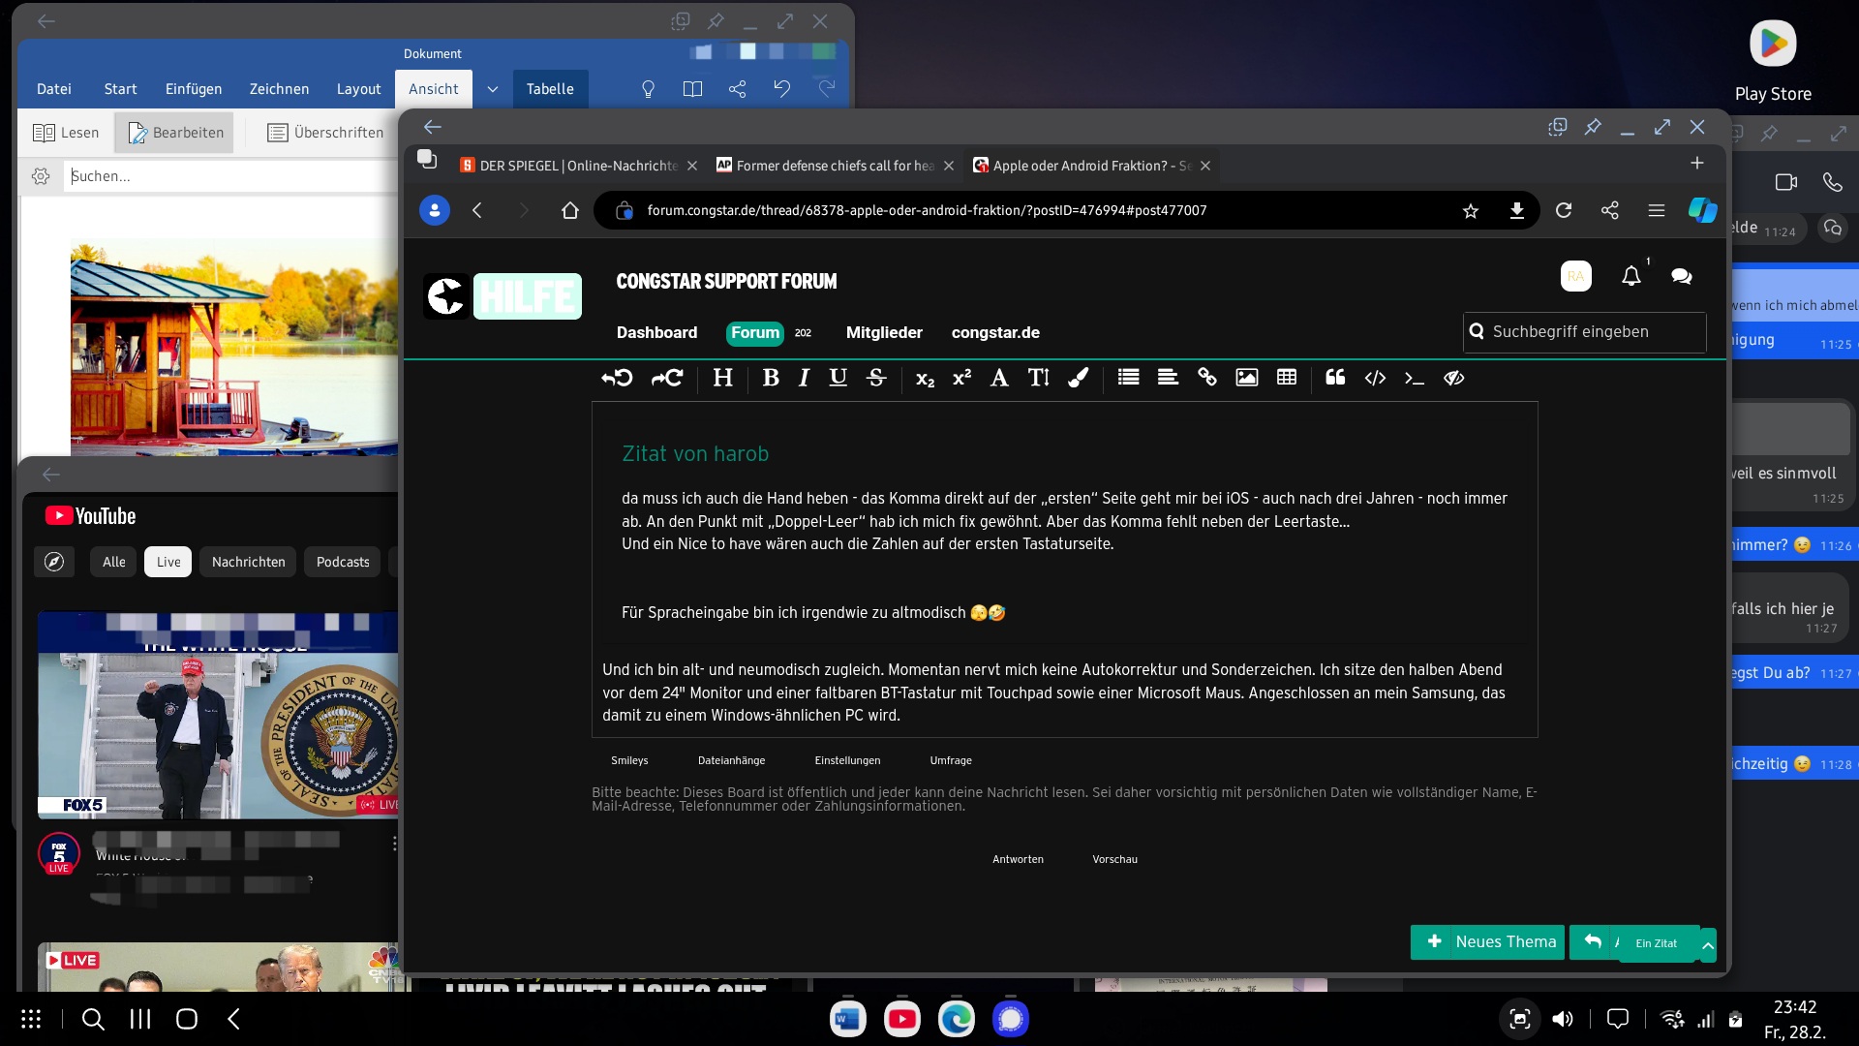The width and height of the screenshot is (1859, 1046).
Task: Reload the forum page
Action: click(x=1564, y=211)
